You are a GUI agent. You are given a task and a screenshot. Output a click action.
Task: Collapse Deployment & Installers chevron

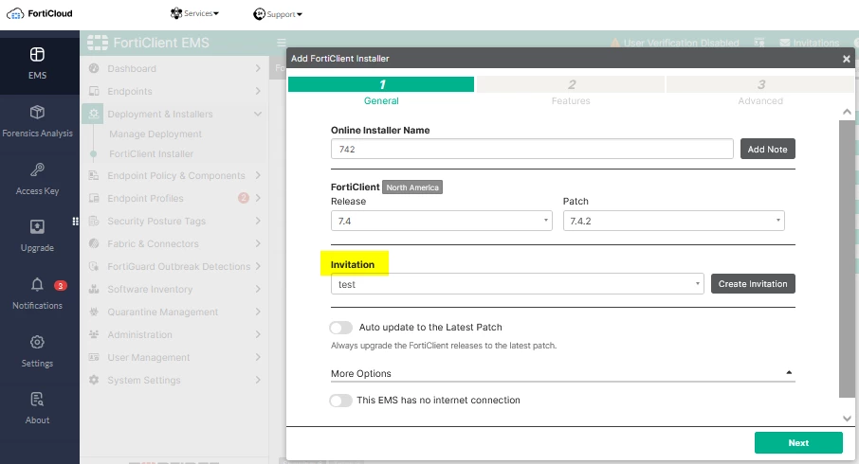[258, 114]
